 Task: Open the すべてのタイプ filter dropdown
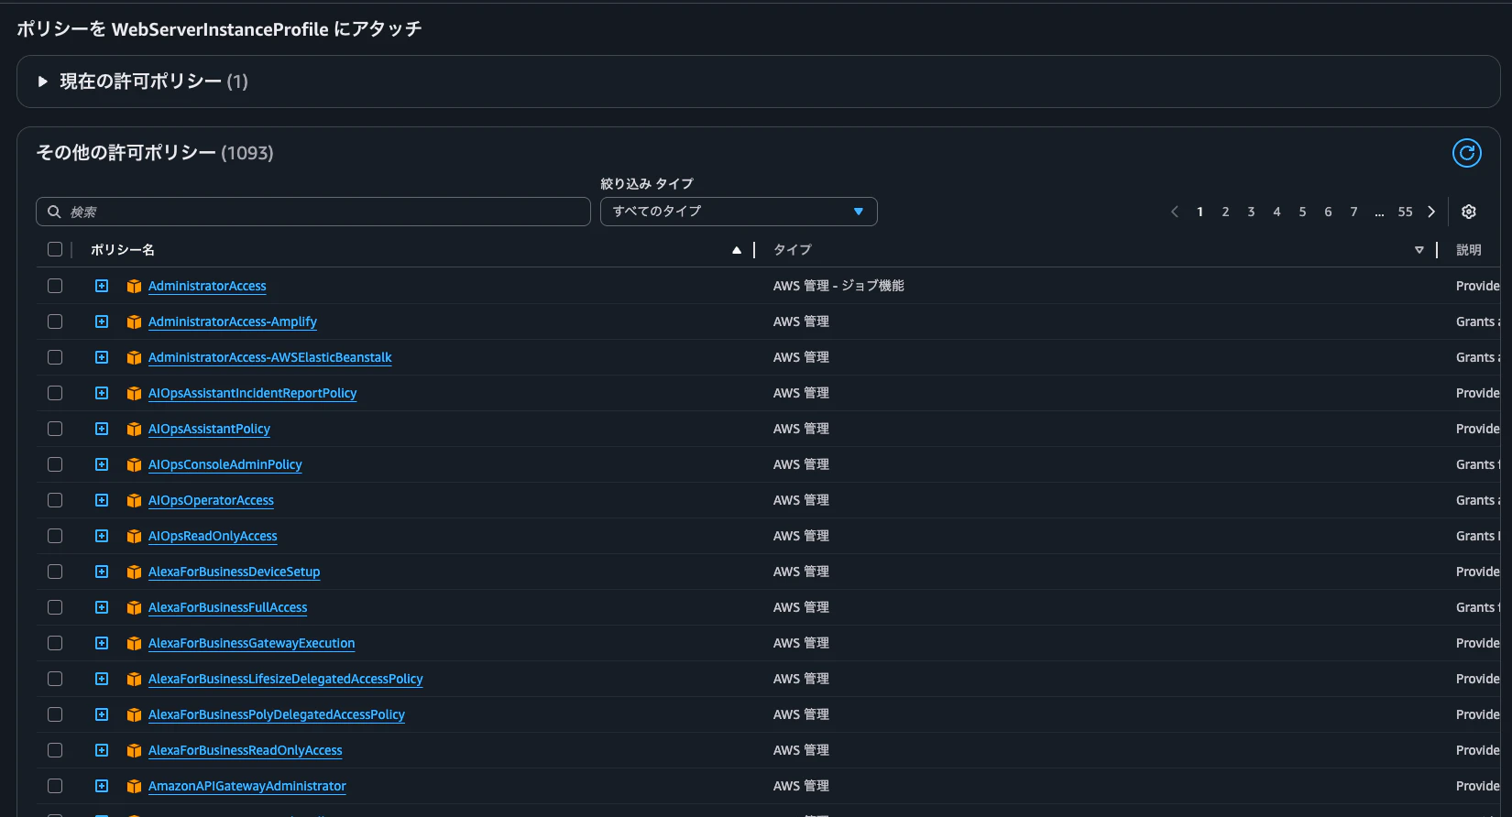click(739, 212)
